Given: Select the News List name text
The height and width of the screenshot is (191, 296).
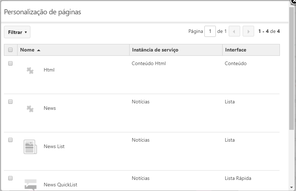Looking at the screenshot, I should 54,146.
